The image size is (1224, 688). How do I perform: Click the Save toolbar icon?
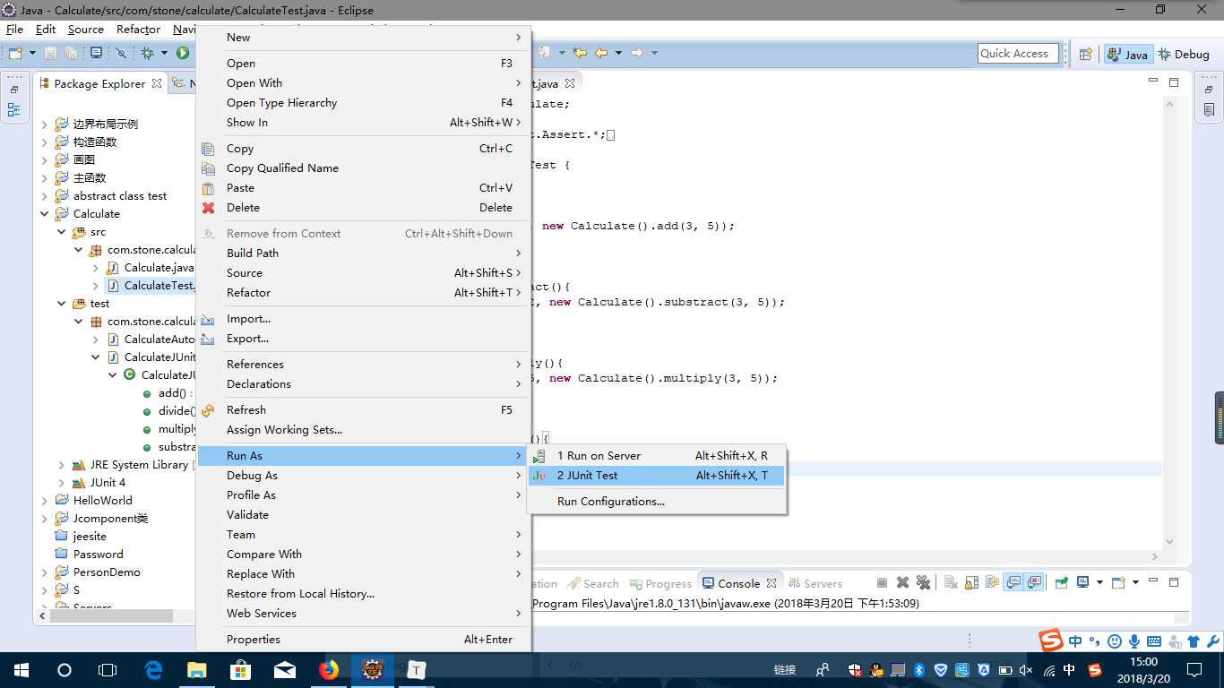pyautogui.click(x=50, y=54)
